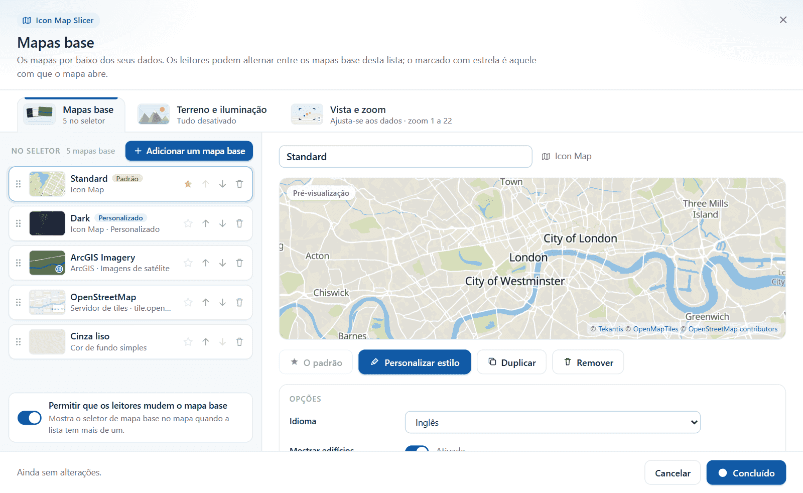Viewport: 803px width, 493px height.
Task: Click the Remover button
Action: [x=588, y=362]
